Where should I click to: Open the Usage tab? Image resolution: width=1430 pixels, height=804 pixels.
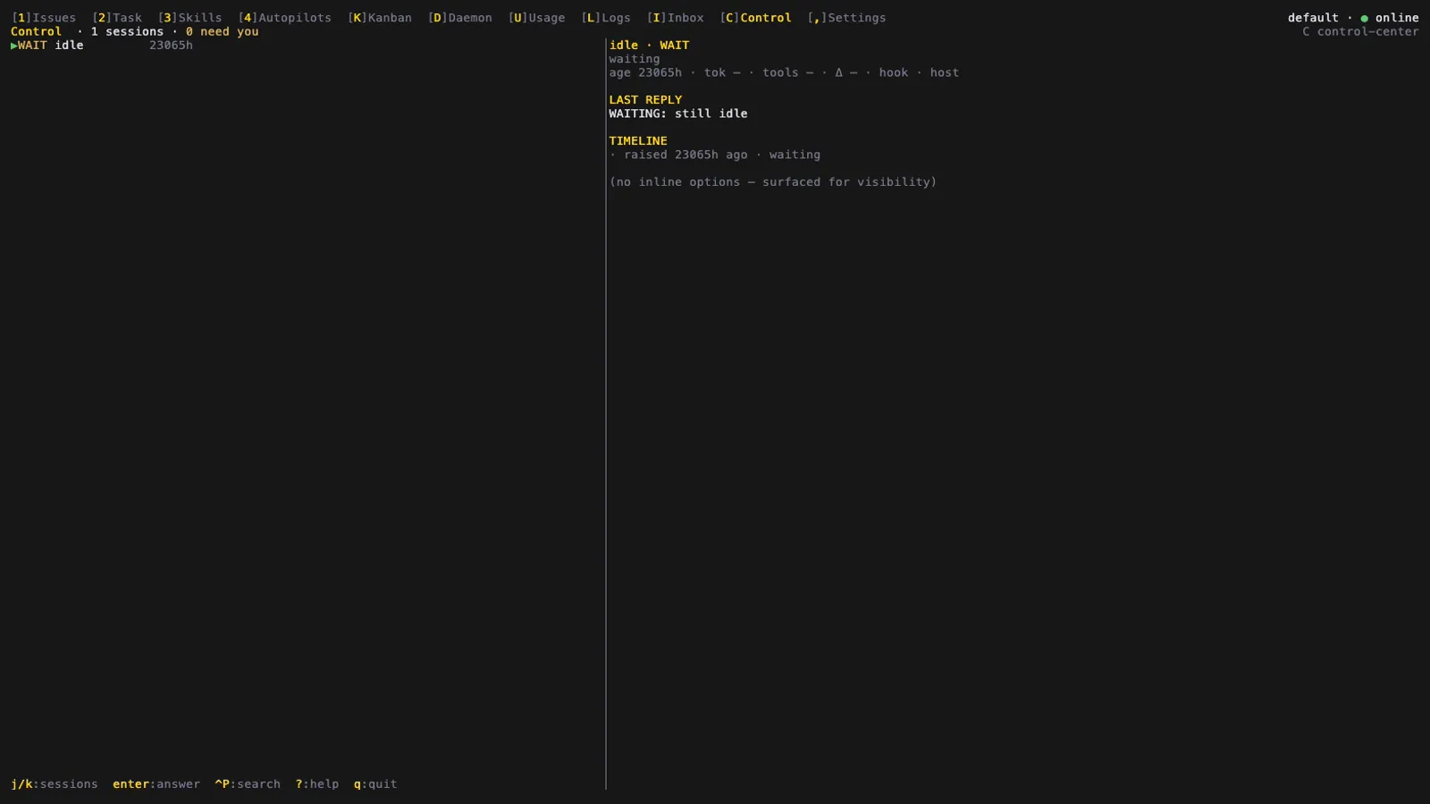pos(537,18)
